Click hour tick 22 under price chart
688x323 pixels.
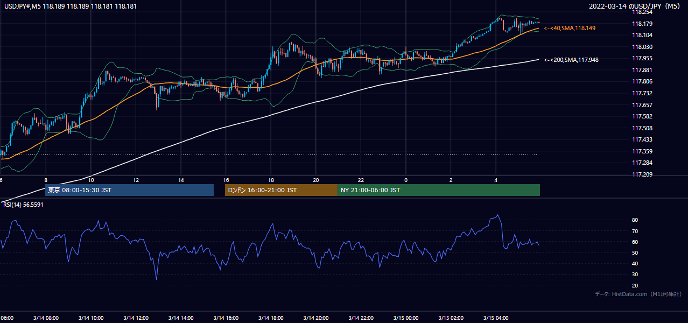[361, 180]
